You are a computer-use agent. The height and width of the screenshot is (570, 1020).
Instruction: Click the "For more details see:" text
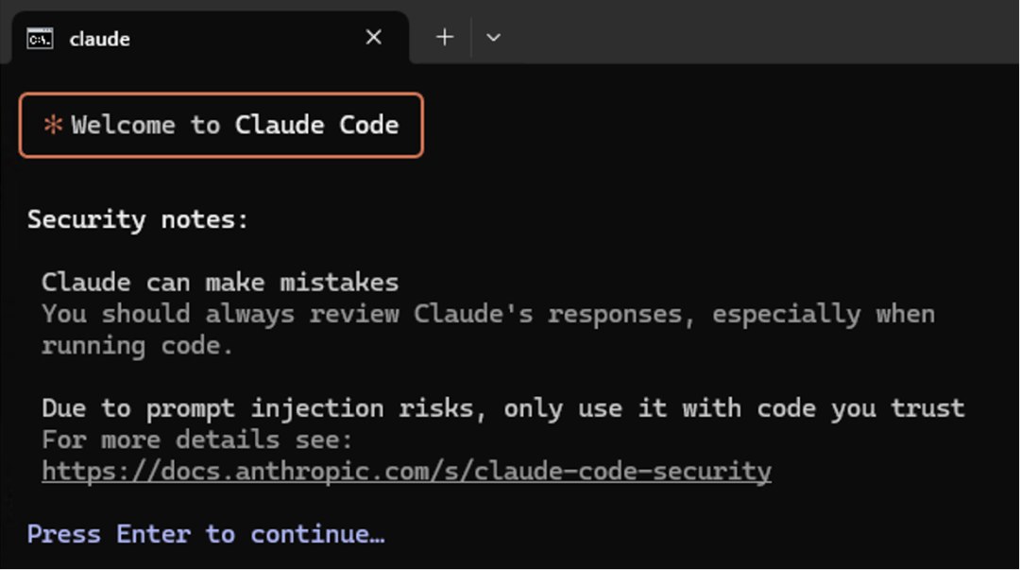(196, 440)
